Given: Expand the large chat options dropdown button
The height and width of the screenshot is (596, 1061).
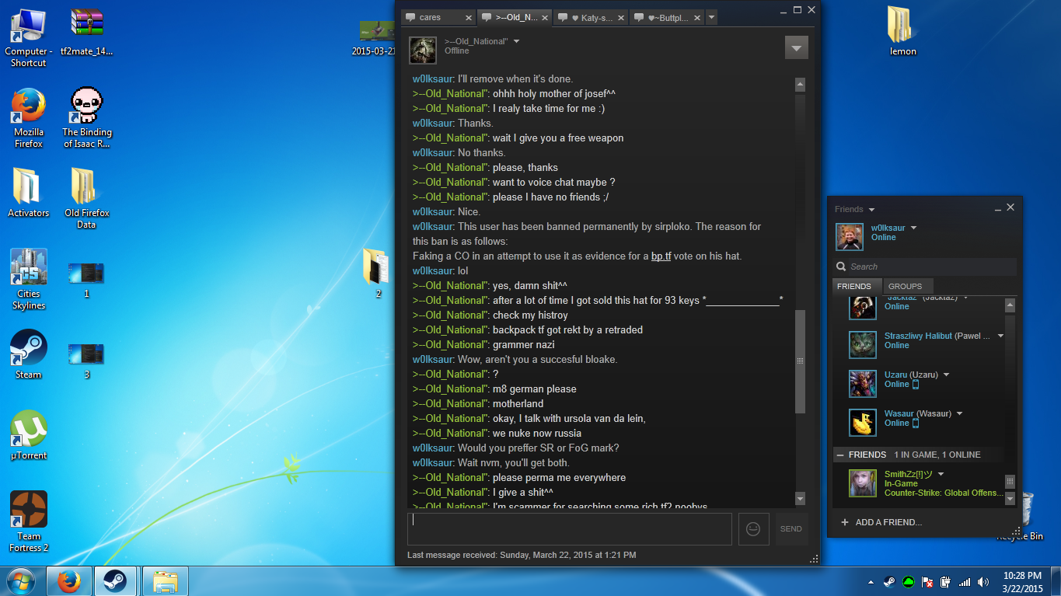Looking at the screenshot, I should point(796,48).
